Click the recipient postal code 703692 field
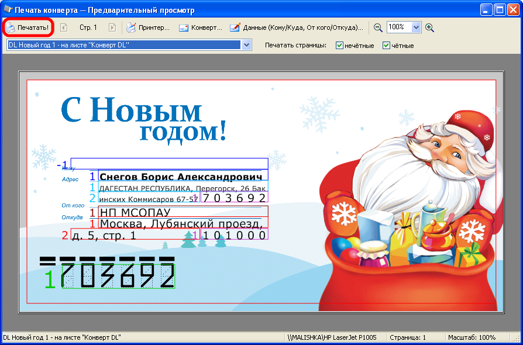The image size is (523, 345). 234,198
